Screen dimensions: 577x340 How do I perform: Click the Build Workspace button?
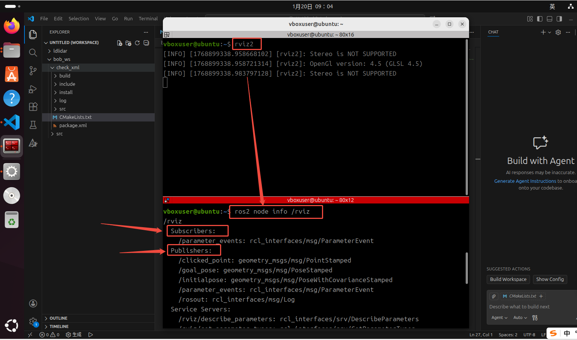(508, 279)
